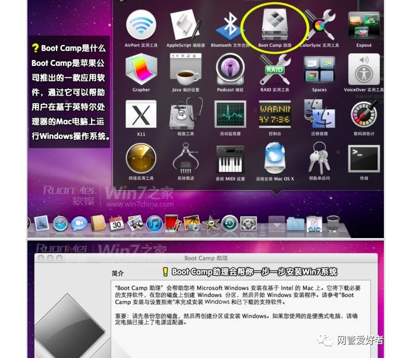Open the blue folder stack in Dock
The width and height of the screenshot is (397, 358).
pyautogui.click(x=295, y=224)
